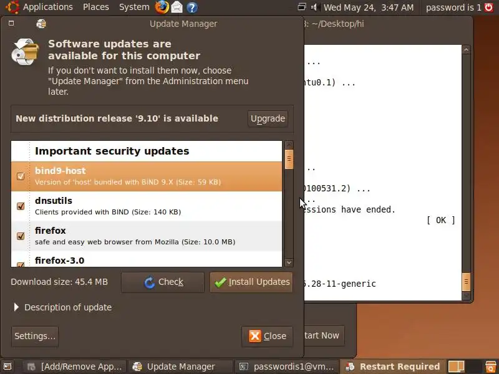Click Install Updates button
The height and width of the screenshot is (374, 499).
point(251,282)
